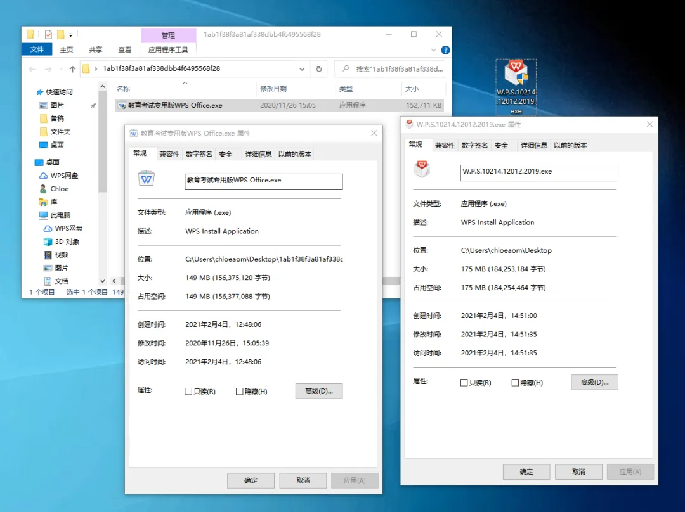Open 文档 (Documents) in the sidebar
Screen dimensions: 685x512
coord(56,281)
